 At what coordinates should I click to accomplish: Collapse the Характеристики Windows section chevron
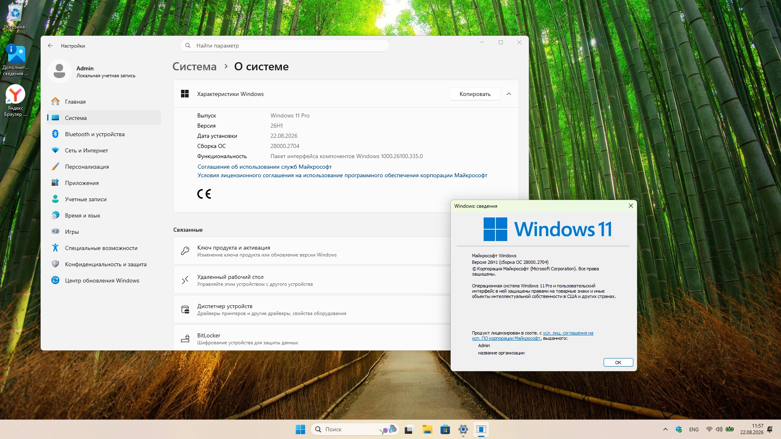509,94
